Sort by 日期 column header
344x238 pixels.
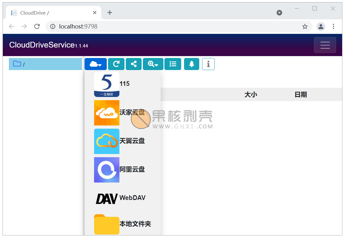[x=301, y=94]
